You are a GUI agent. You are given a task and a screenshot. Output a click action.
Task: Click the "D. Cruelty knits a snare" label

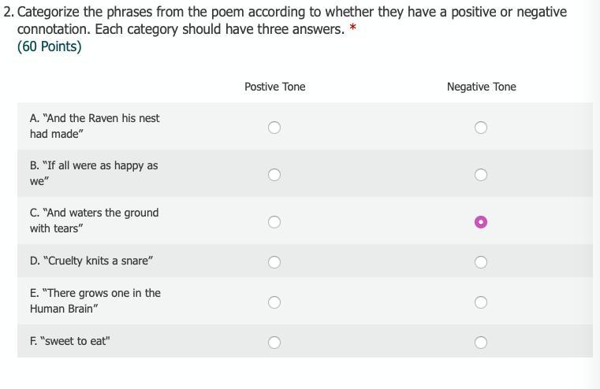[91, 261]
